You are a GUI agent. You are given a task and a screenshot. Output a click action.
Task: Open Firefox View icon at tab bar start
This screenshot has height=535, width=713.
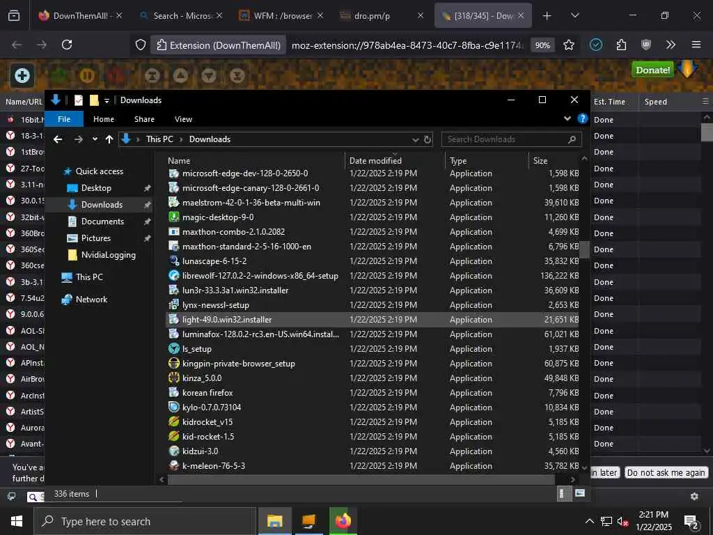click(14, 15)
